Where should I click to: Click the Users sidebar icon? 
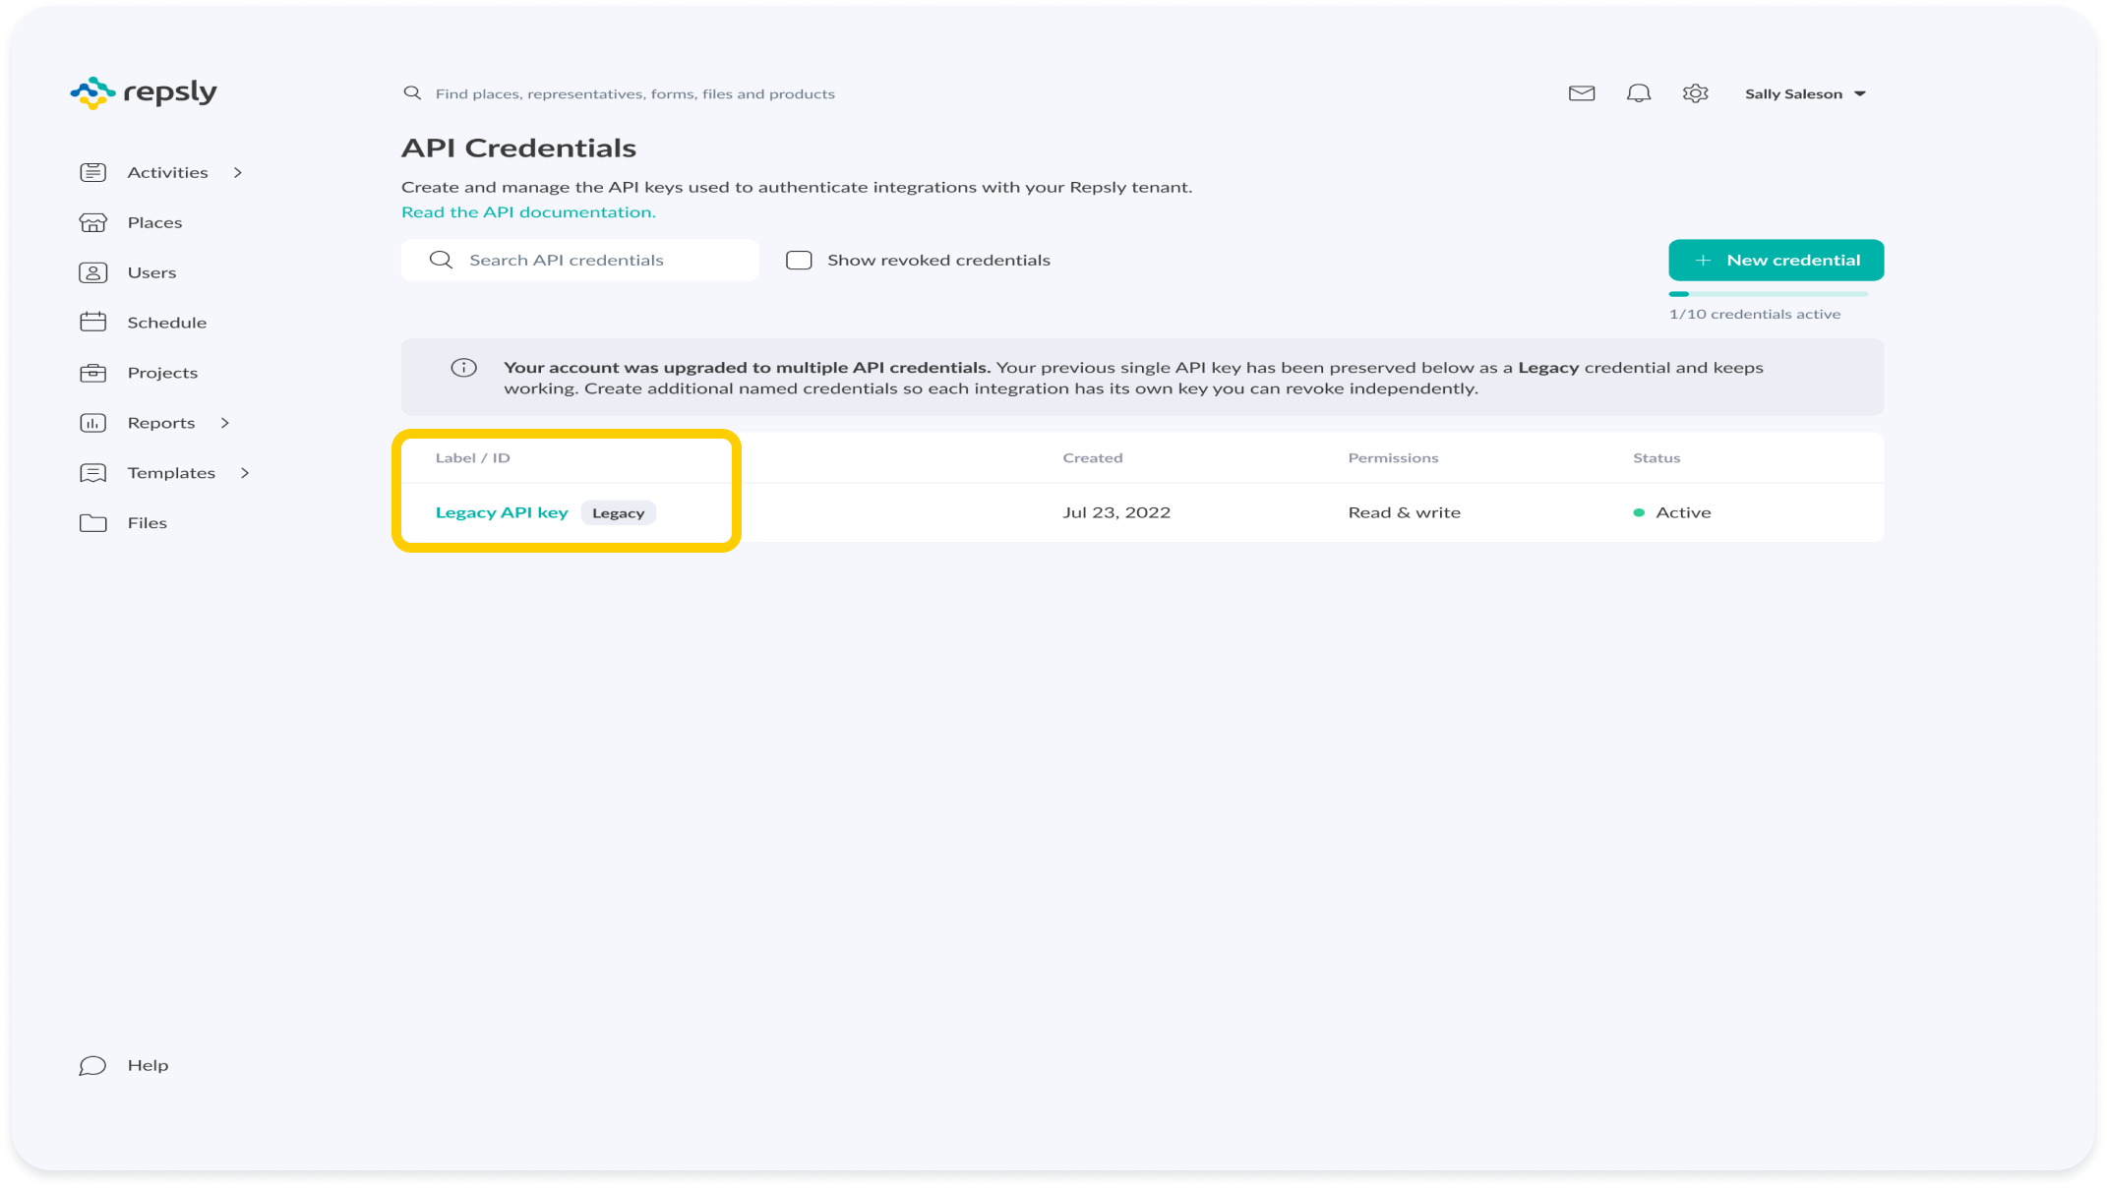pos(92,272)
